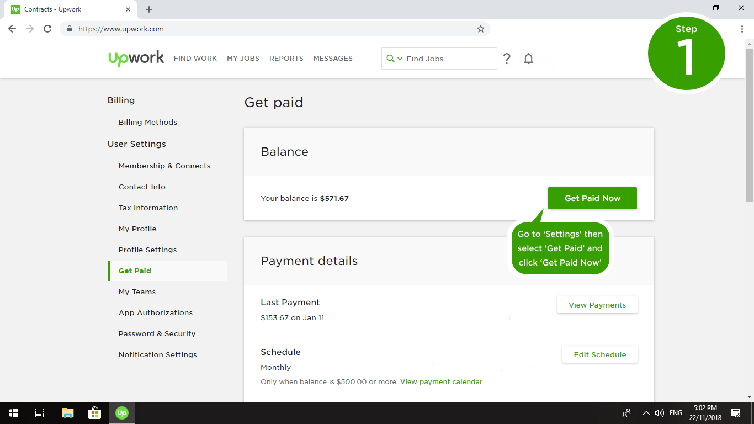
Task: Open Chrome three-dot menu
Action: pos(742,29)
